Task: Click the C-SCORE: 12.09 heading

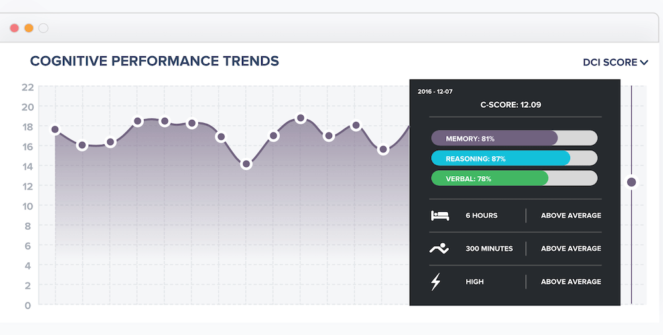Action: [x=511, y=105]
